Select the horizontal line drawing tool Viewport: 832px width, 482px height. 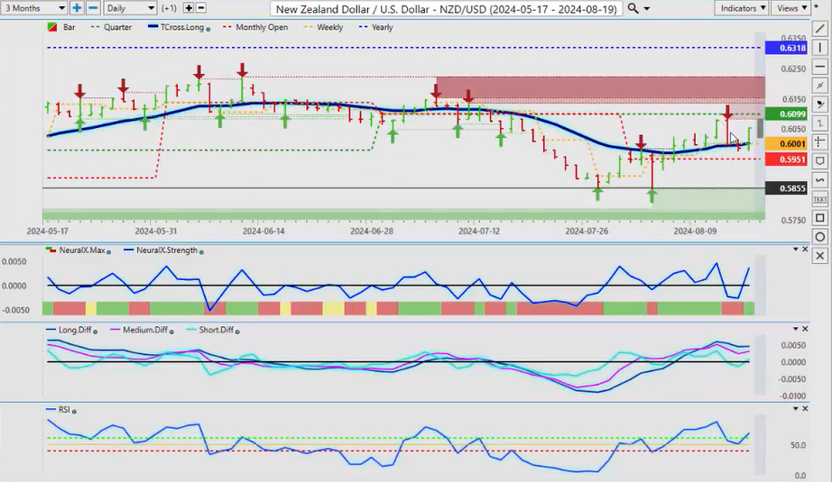click(819, 67)
